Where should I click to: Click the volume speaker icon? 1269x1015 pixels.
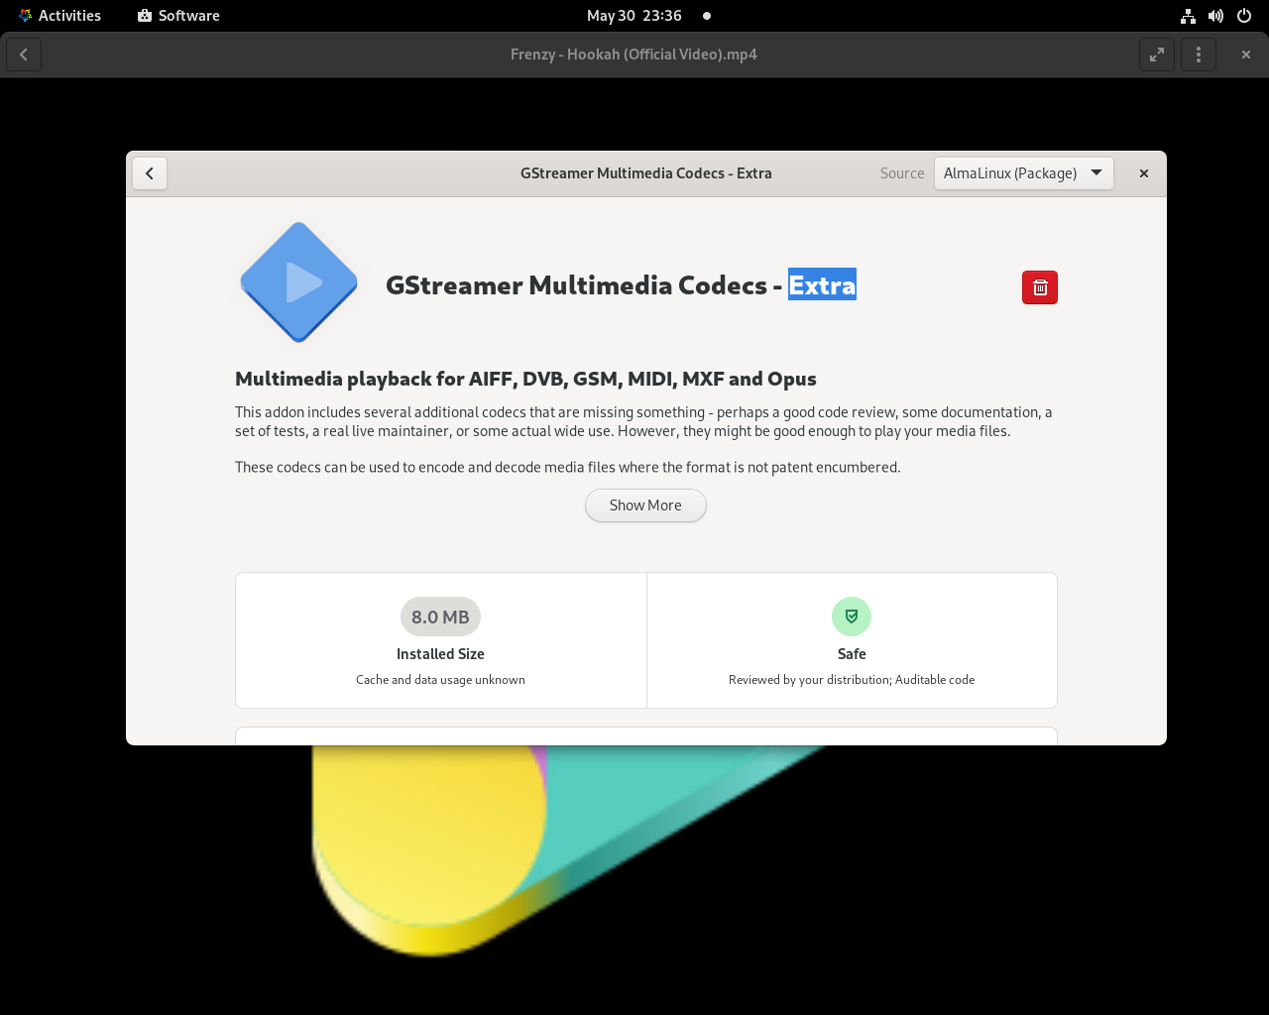[1215, 16]
